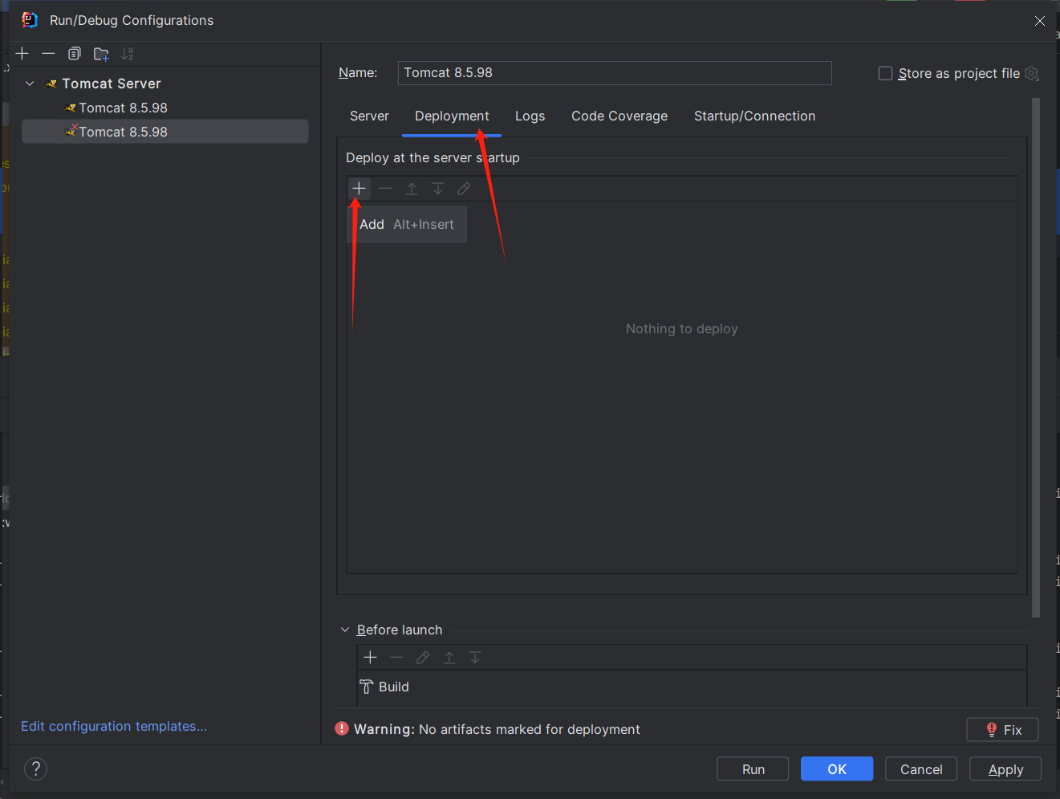Move deployment item up arrow icon

412,189
